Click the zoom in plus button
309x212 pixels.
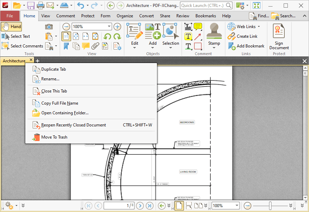[117, 27]
